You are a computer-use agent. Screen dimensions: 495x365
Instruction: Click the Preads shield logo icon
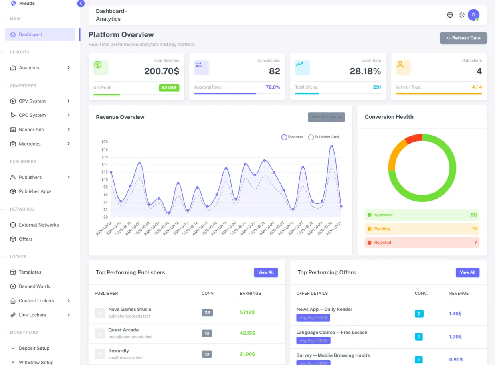point(13,3)
